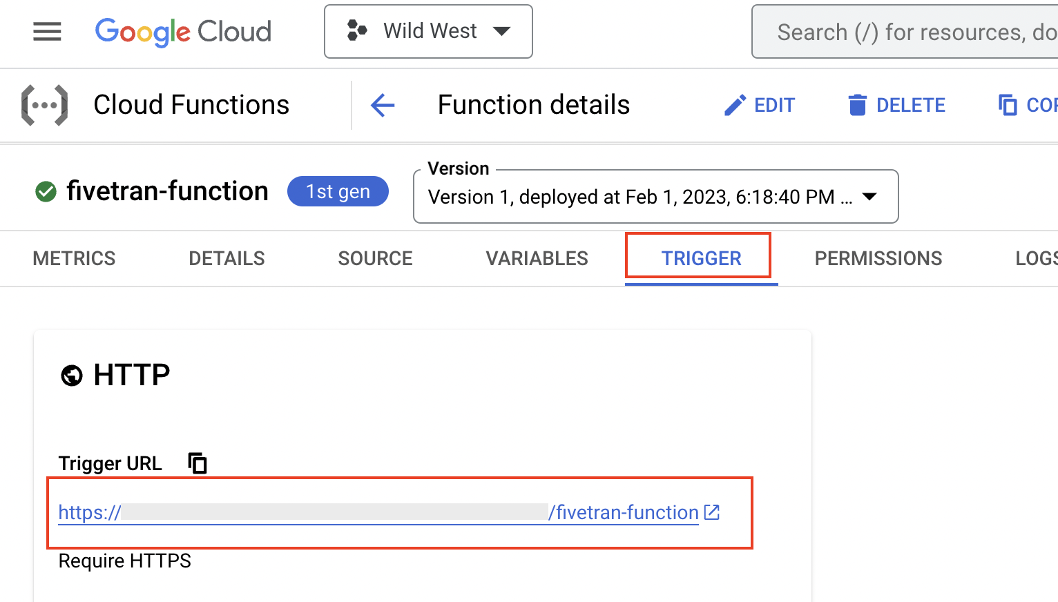The width and height of the screenshot is (1058, 602).
Task: Click the project hexagon icon beside Wild West
Action: (x=356, y=31)
